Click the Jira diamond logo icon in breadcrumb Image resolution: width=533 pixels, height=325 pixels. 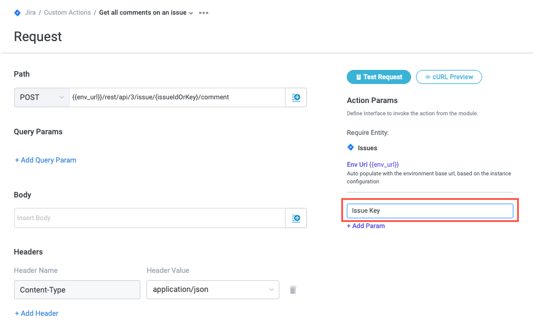(x=17, y=12)
